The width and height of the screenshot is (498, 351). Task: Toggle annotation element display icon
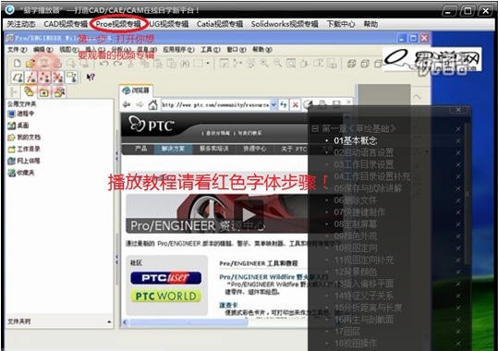point(71,78)
